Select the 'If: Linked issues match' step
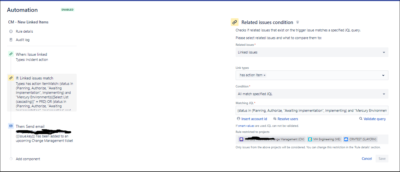Image resolution: width=400 pixels, height=172 pixels. point(42,92)
